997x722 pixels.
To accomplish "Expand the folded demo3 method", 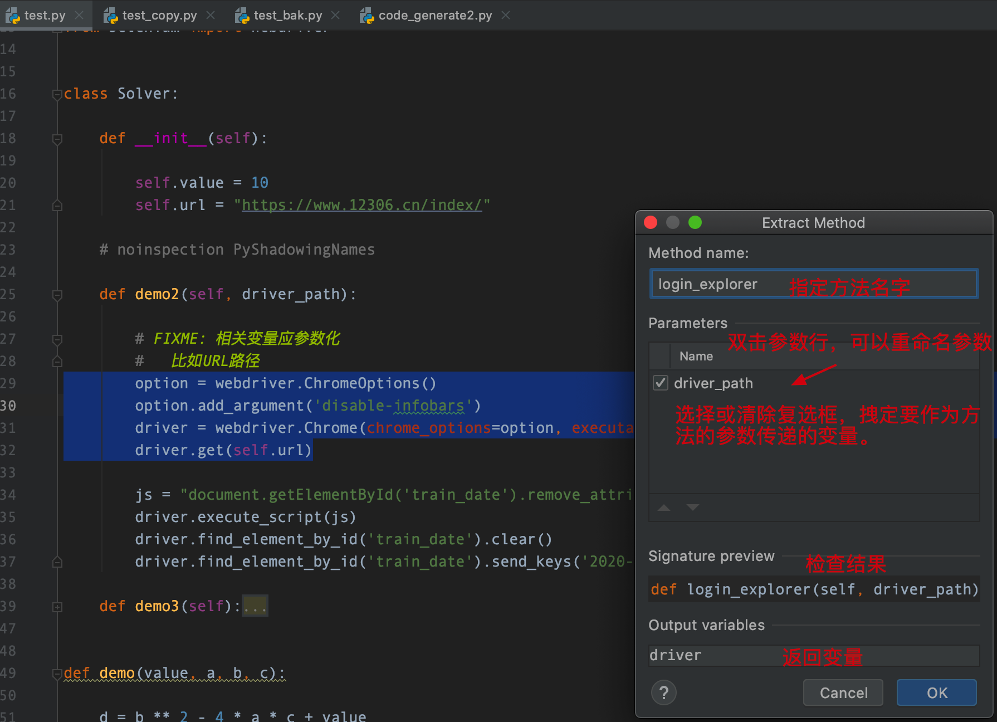I will pos(57,607).
